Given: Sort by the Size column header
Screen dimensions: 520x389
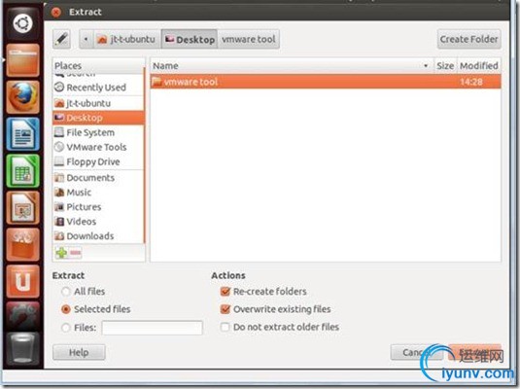Looking at the screenshot, I should (x=445, y=66).
